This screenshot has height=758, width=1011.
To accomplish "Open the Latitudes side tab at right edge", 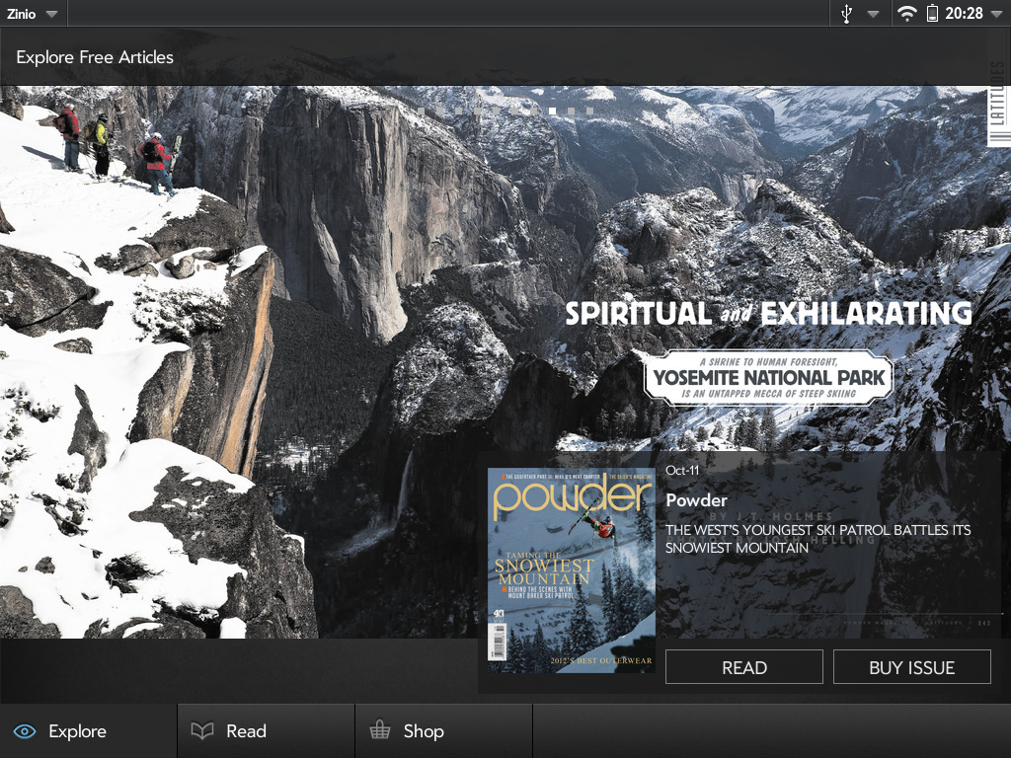I will coord(998,102).
